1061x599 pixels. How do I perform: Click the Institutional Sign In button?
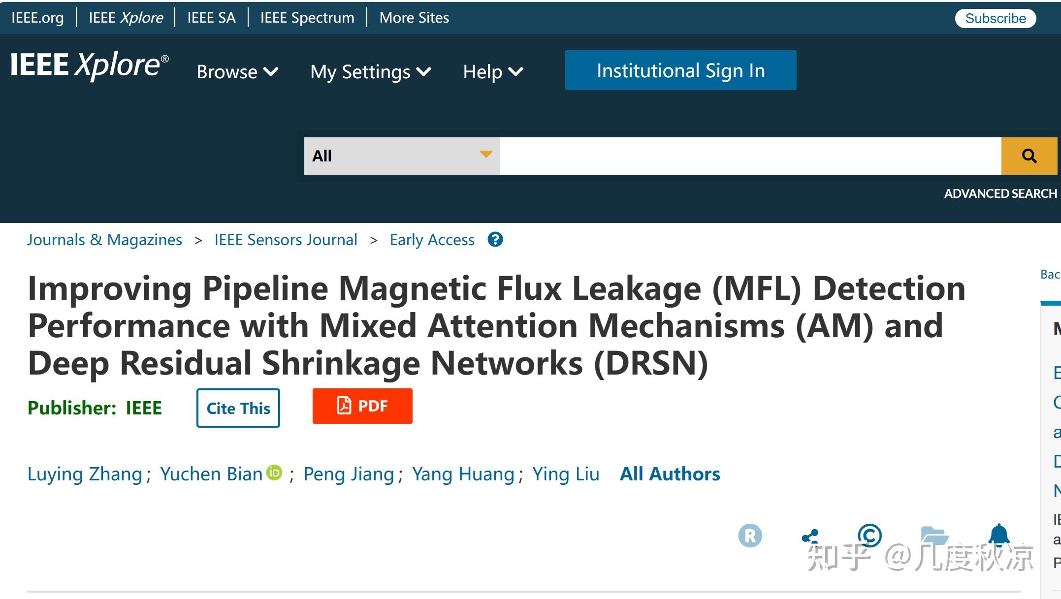pos(680,70)
